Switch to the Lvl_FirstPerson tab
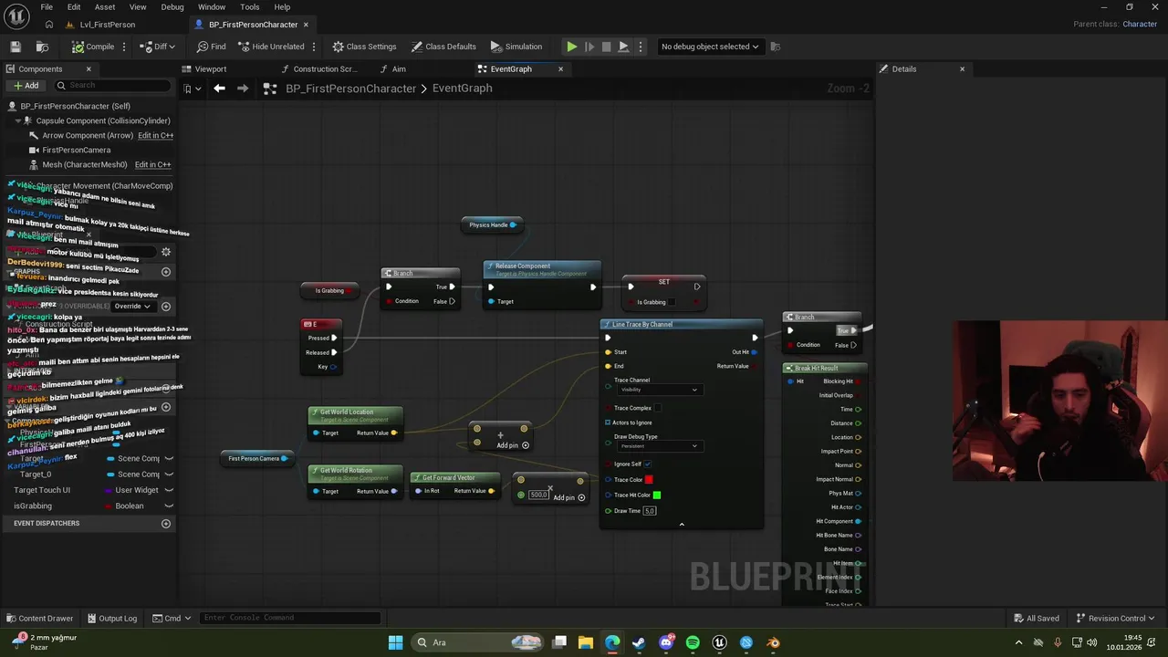Viewport: 1168px width, 657px height. (x=107, y=25)
